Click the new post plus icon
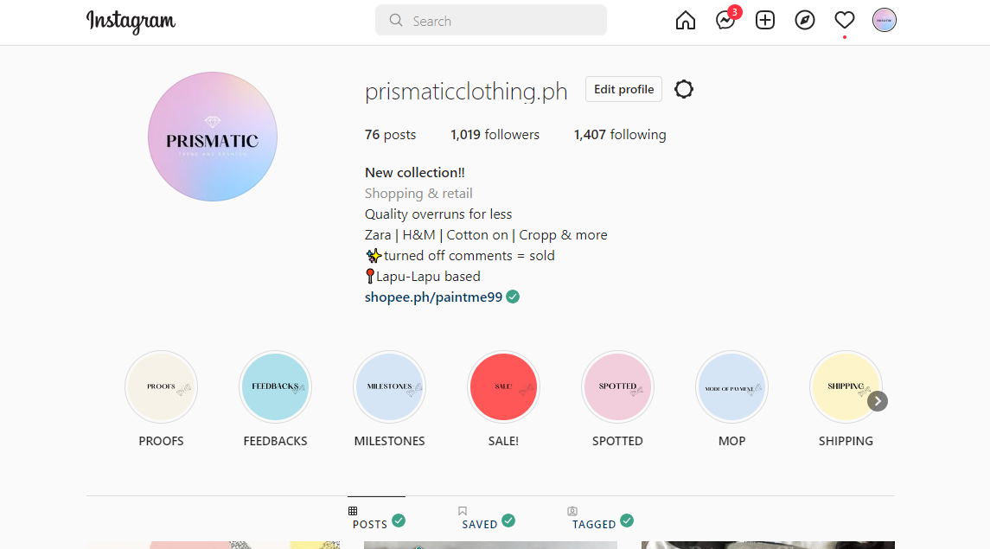Screen dimensions: 990x549 point(765,21)
